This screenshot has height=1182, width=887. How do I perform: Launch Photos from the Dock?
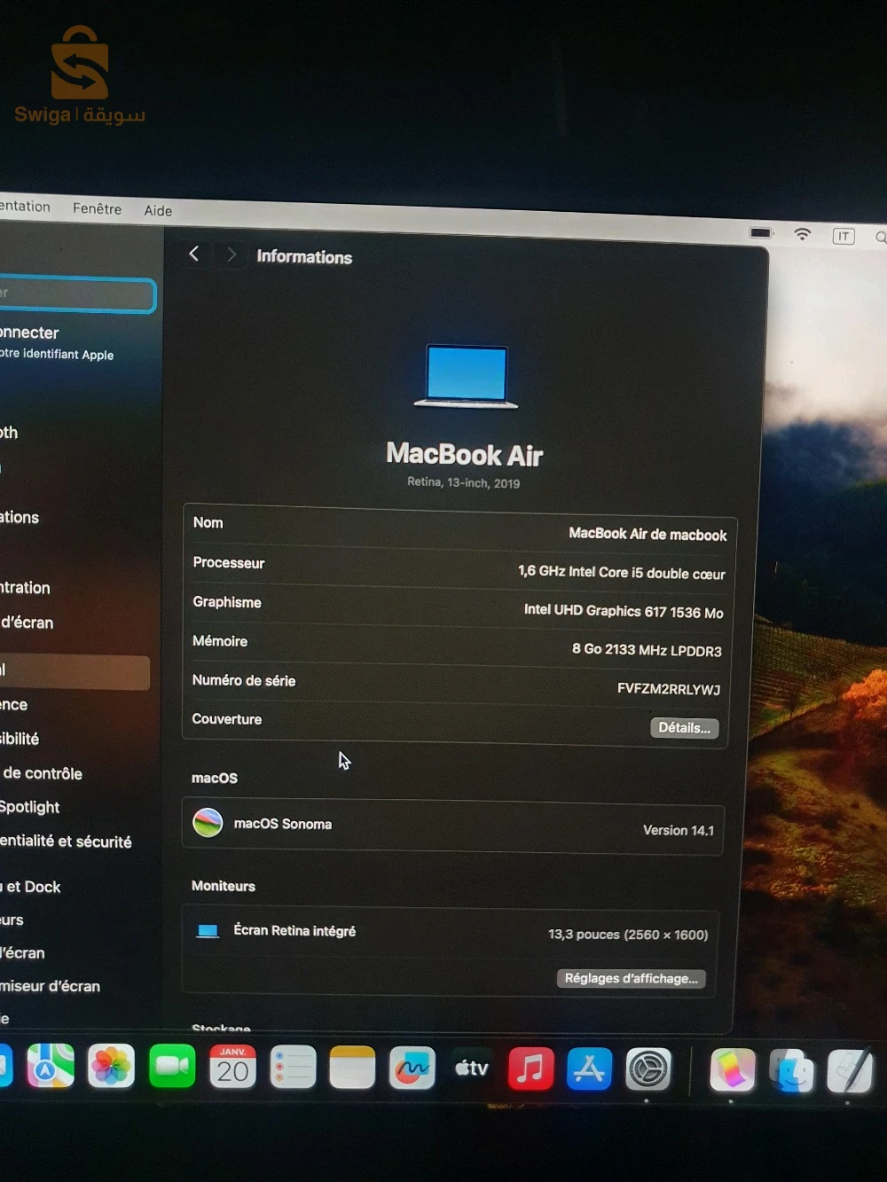111,1067
